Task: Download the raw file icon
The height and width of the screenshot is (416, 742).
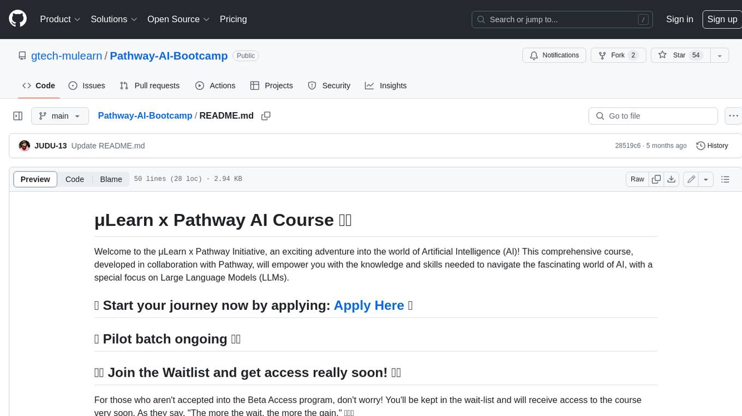Action: 672,179
